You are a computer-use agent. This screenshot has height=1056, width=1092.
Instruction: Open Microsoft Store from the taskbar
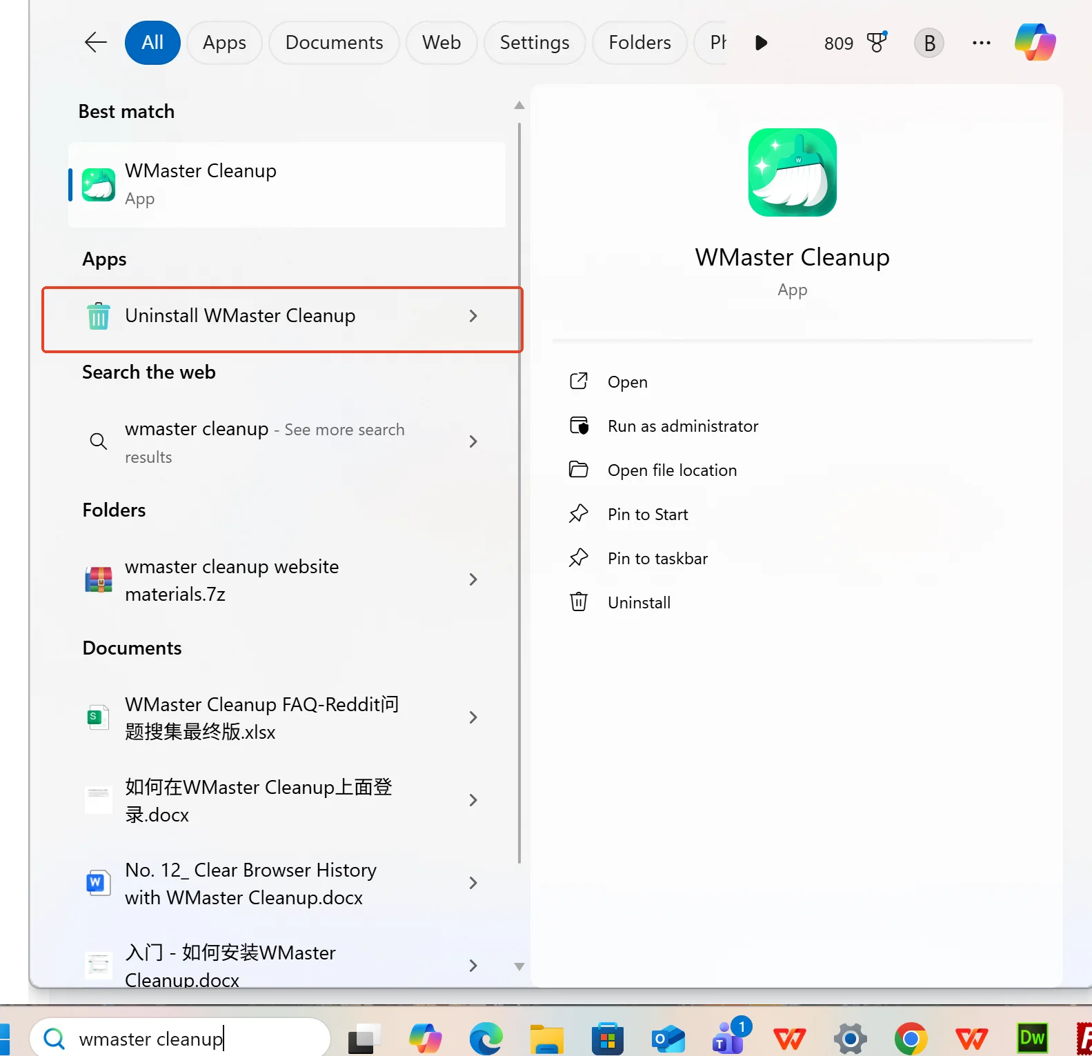[607, 1039]
